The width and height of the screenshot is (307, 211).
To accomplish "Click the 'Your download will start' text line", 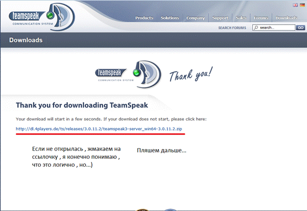I will pos(111,119).
